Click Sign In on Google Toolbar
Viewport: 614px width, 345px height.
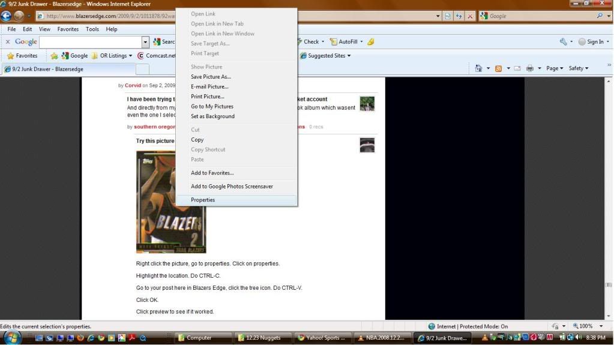(591, 41)
